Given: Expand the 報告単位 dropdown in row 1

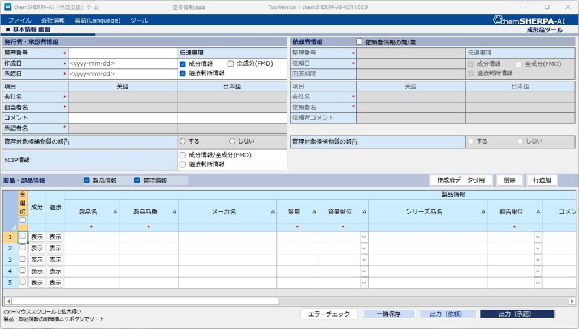Looking at the screenshot, I should pyautogui.click(x=538, y=237).
